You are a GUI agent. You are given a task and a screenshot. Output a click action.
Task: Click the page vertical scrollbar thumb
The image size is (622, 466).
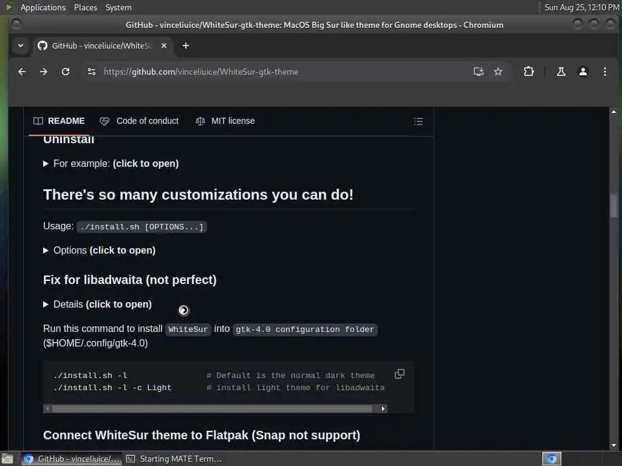click(613, 205)
